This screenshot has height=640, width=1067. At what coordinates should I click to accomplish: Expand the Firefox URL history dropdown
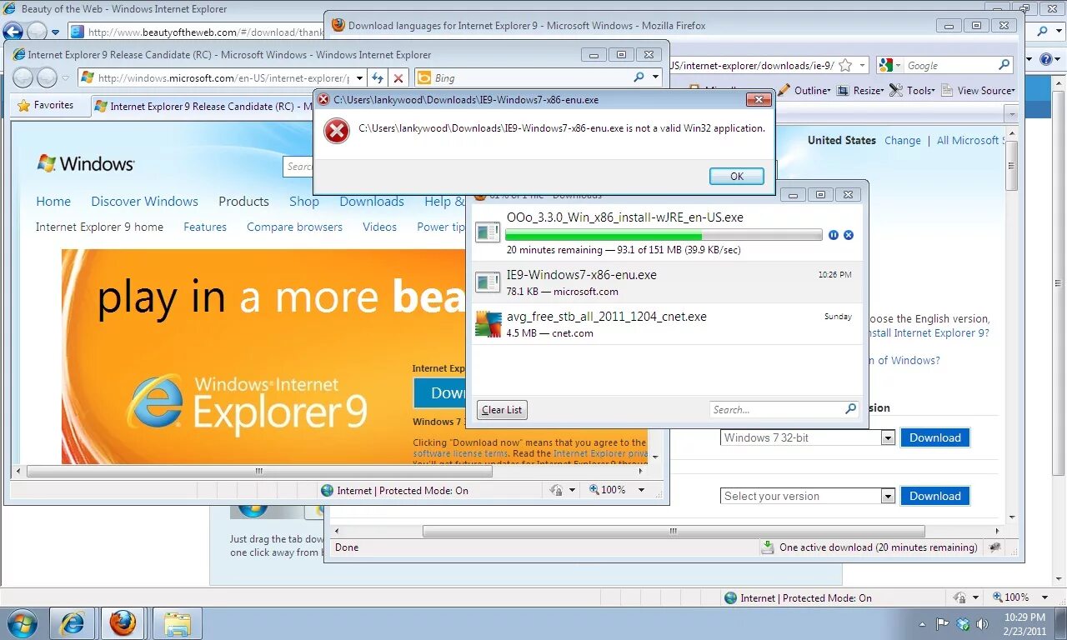pyautogui.click(x=862, y=65)
